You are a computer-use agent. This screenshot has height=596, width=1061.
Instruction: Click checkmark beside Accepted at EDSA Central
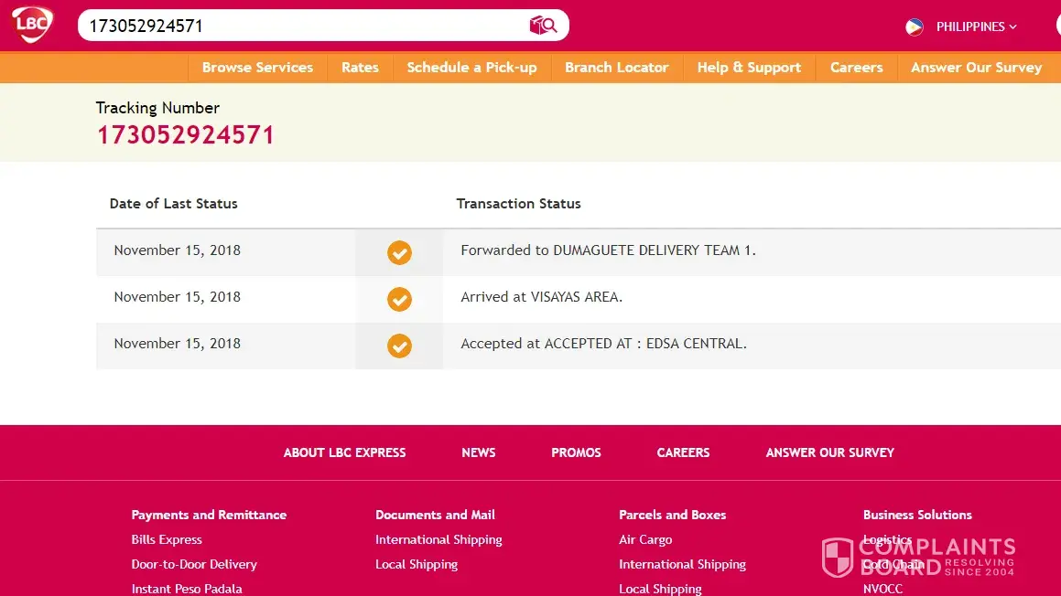399,346
